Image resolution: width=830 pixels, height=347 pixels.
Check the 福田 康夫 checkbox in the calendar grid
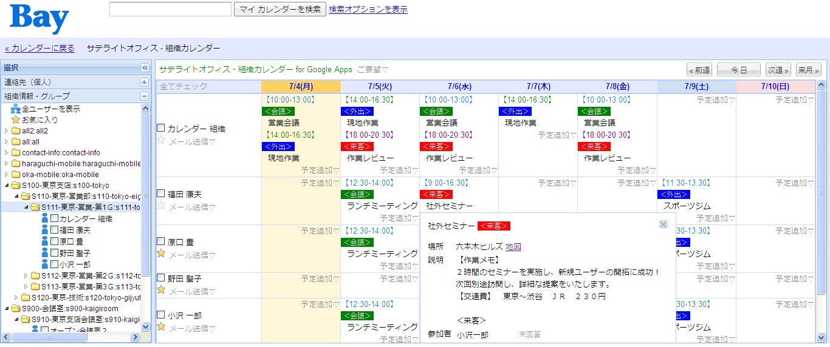pos(161,194)
